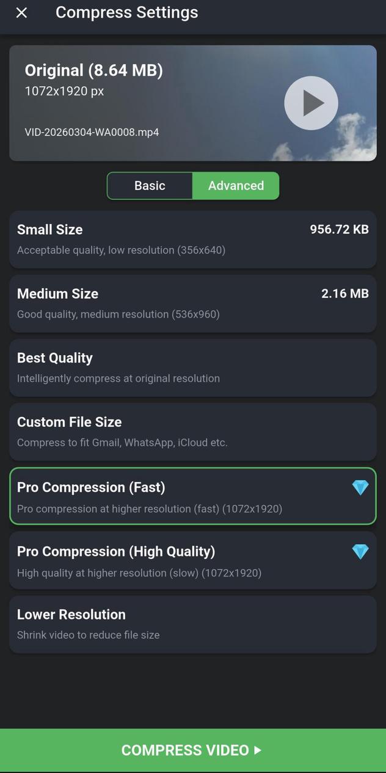Tap the diamond icon on Pro Compression (High Quality)
Image resolution: width=386 pixels, height=773 pixels.
pos(360,552)
